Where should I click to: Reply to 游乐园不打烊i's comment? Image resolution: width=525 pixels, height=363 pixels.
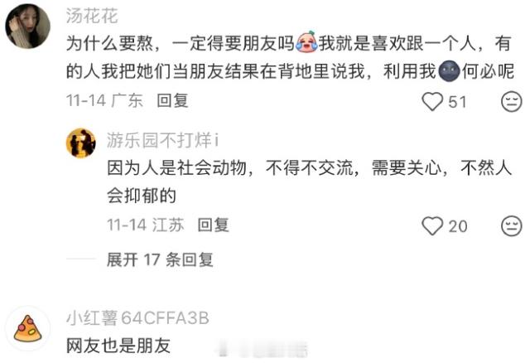tap(214, 225)
